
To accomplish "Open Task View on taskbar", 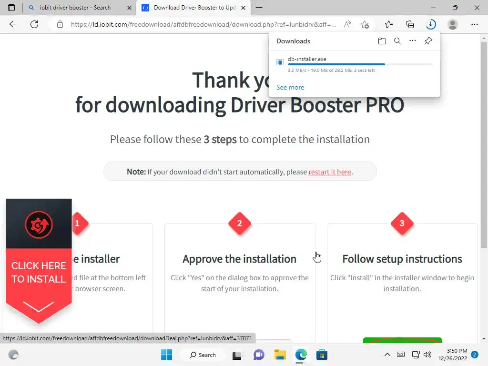I will click(237, 355).
